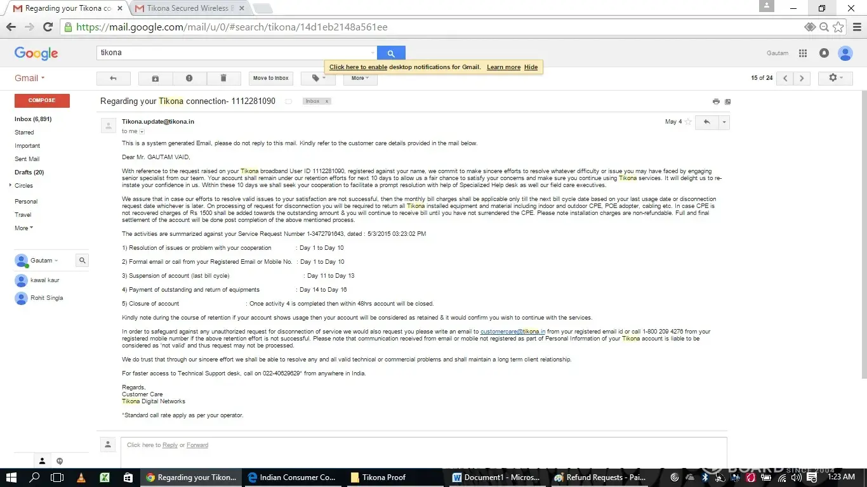Open Google account avatar menu
The width and height of the screenshot is (867, 487).
[x=845, y=53]
